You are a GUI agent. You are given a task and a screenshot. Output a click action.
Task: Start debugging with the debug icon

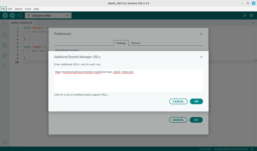20,16
